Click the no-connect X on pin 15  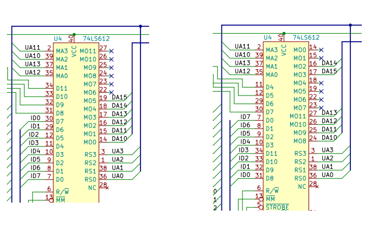321,58
